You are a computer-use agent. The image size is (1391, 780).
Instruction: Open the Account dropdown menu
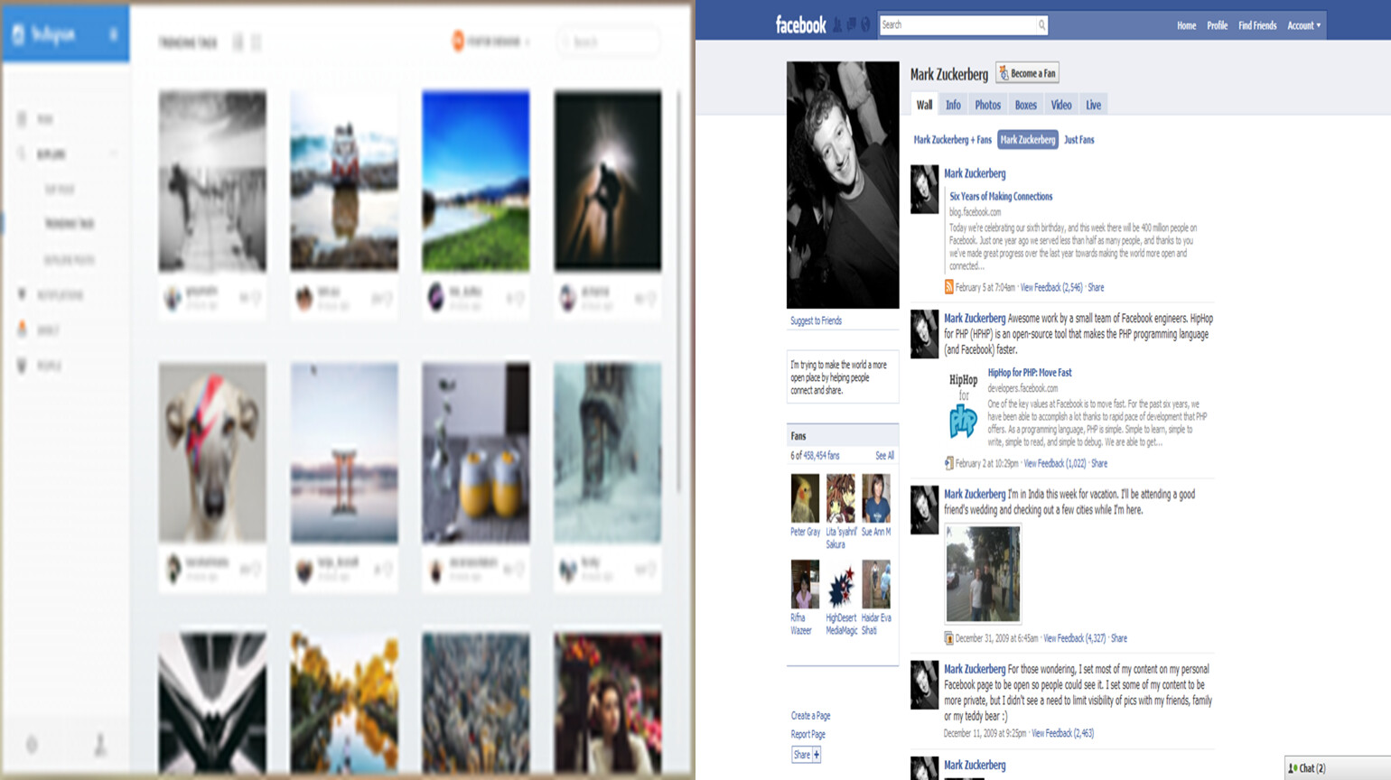(x=1303, y=25)
